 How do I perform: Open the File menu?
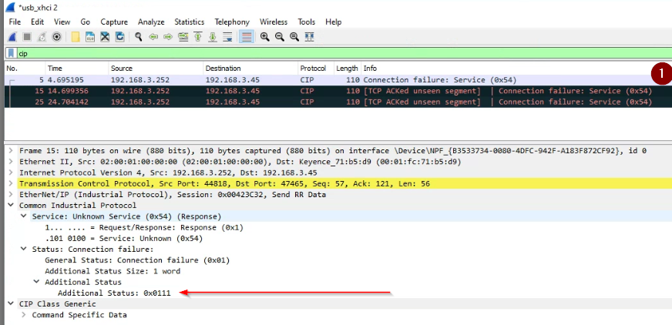click(15, 22)
